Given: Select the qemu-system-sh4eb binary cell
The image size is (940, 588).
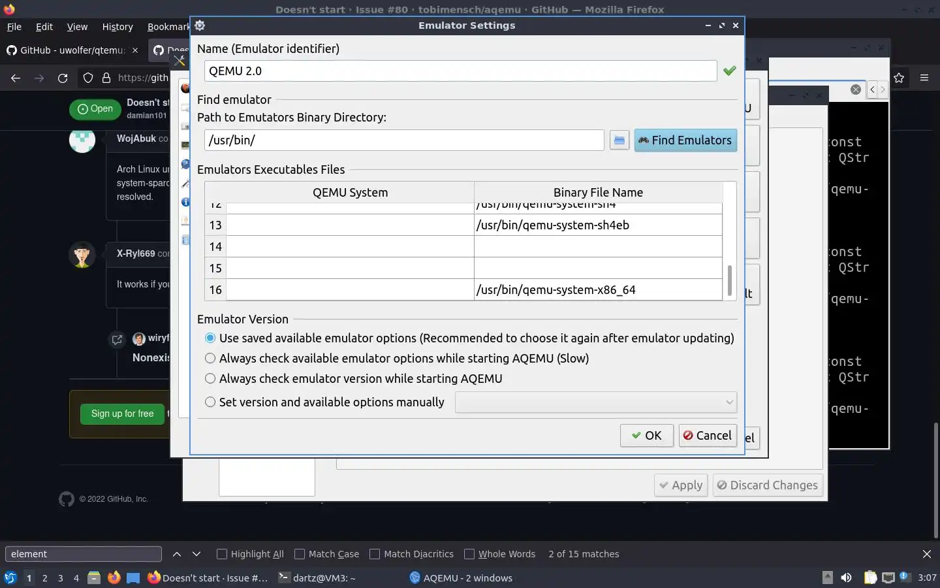Looking at the screenshot, I should coord(598,225).
